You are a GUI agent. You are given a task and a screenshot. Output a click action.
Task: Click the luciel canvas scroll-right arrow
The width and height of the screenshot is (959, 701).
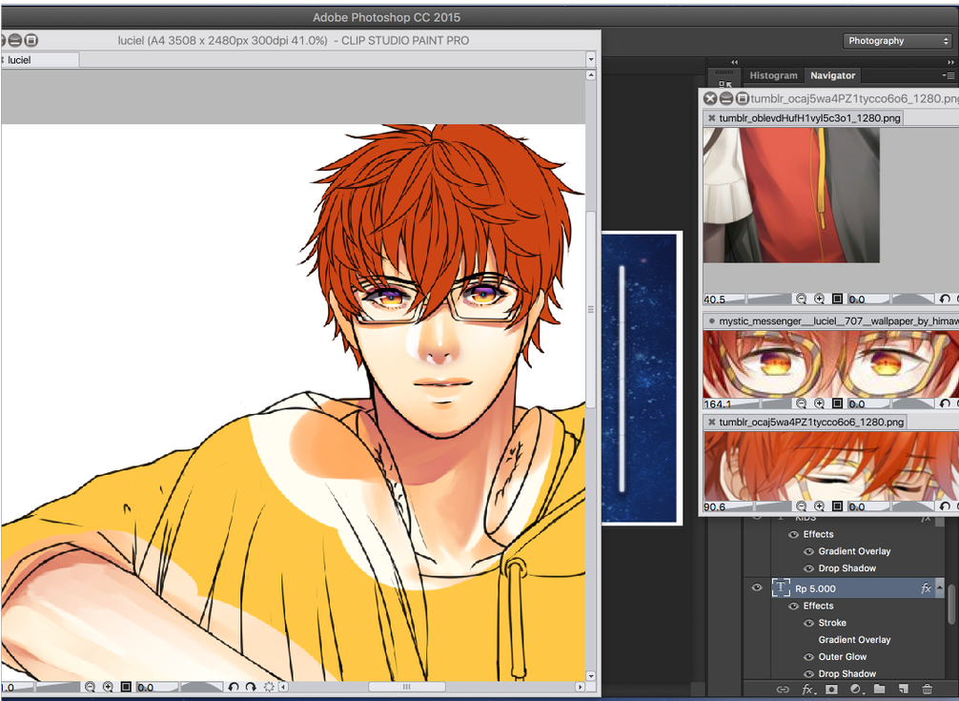pos(581,687)
